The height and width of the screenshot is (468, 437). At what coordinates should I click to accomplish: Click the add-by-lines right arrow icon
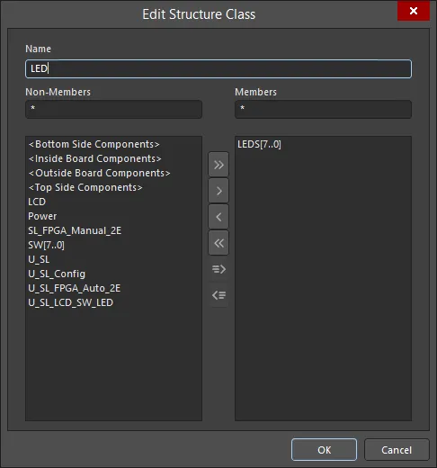[218, 269]
